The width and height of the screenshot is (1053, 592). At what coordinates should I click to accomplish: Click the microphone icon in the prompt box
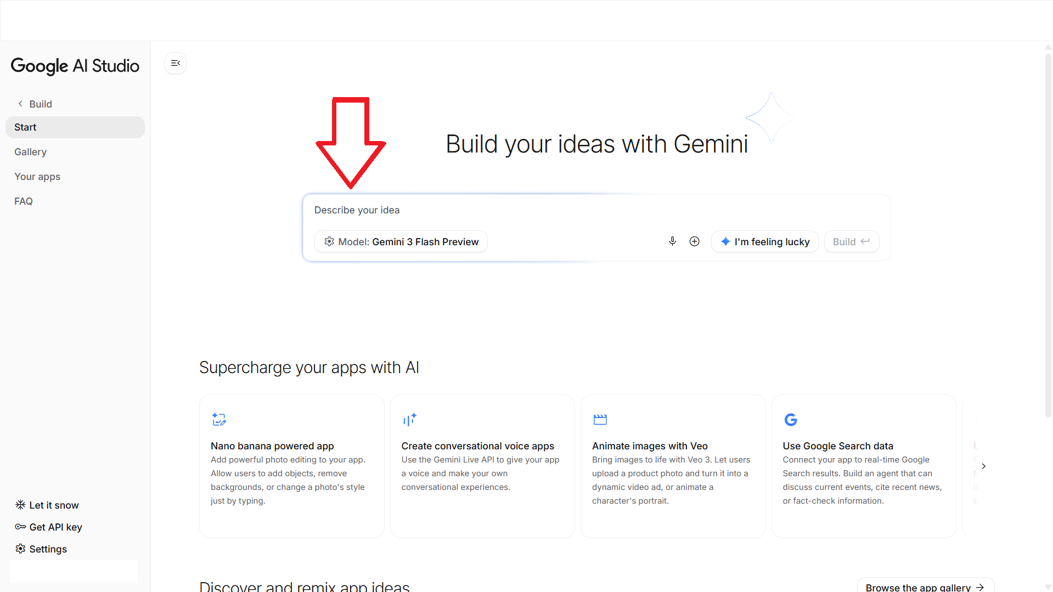pyautogui.click(x=672, y=241)
